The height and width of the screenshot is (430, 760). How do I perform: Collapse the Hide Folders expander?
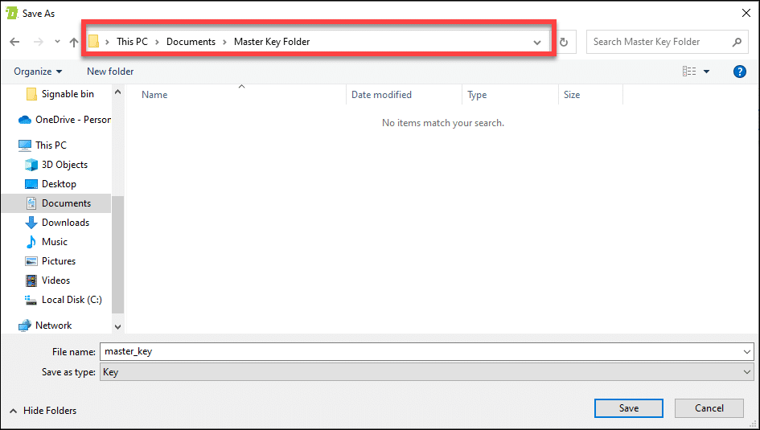coord(43,411)
